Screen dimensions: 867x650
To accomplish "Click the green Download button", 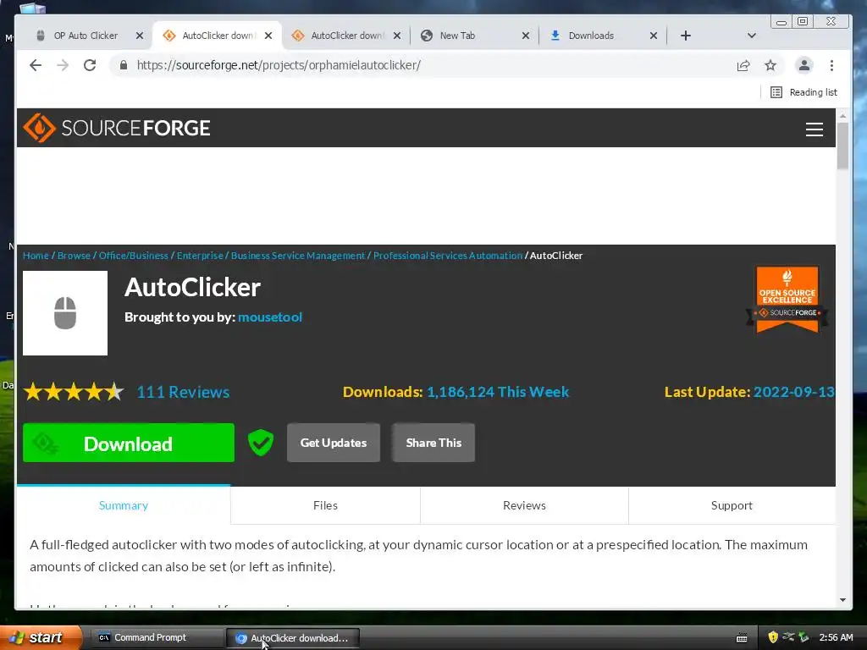I will tap(129, 443).
